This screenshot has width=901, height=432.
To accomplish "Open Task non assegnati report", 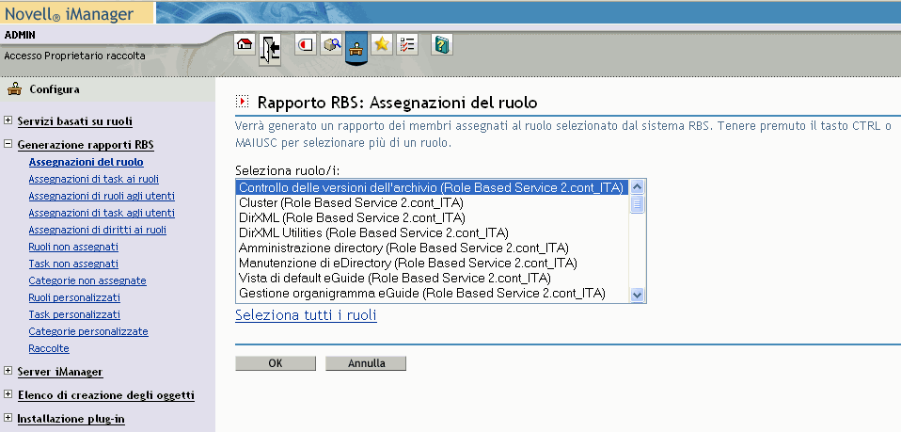I will (x=73, y=264).
